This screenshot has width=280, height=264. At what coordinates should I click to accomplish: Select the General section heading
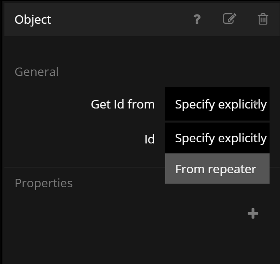(x=37, y=72)
